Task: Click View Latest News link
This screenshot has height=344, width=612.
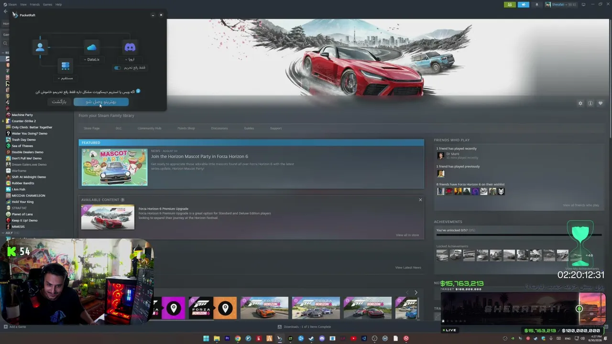Action: [408, 268]
